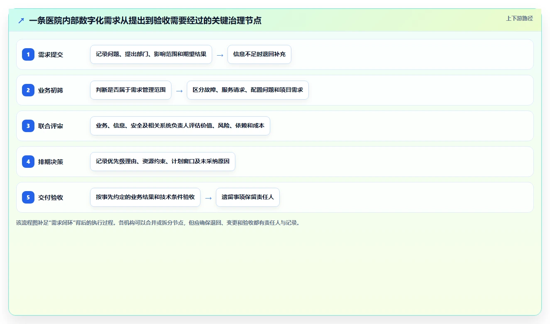Click the 记录问题、提出部门 node box
The height and width of the screenshot is (324, 550).
click(x=151, y=54)
